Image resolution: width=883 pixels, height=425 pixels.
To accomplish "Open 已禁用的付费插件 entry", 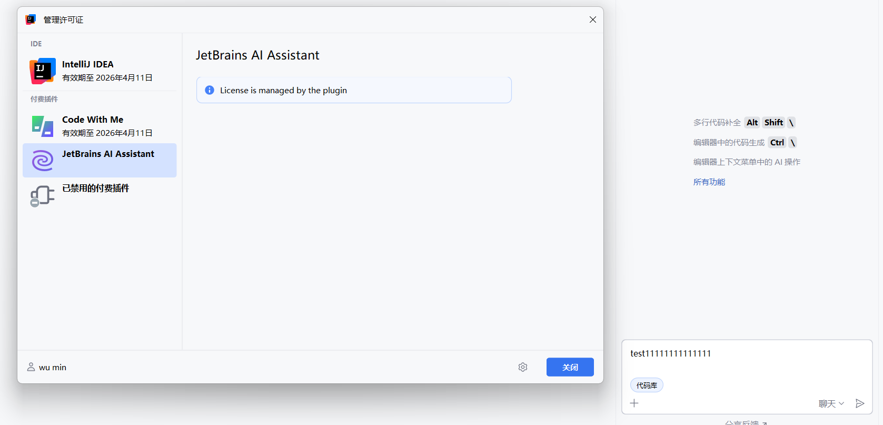I will (x=100, y=194).
